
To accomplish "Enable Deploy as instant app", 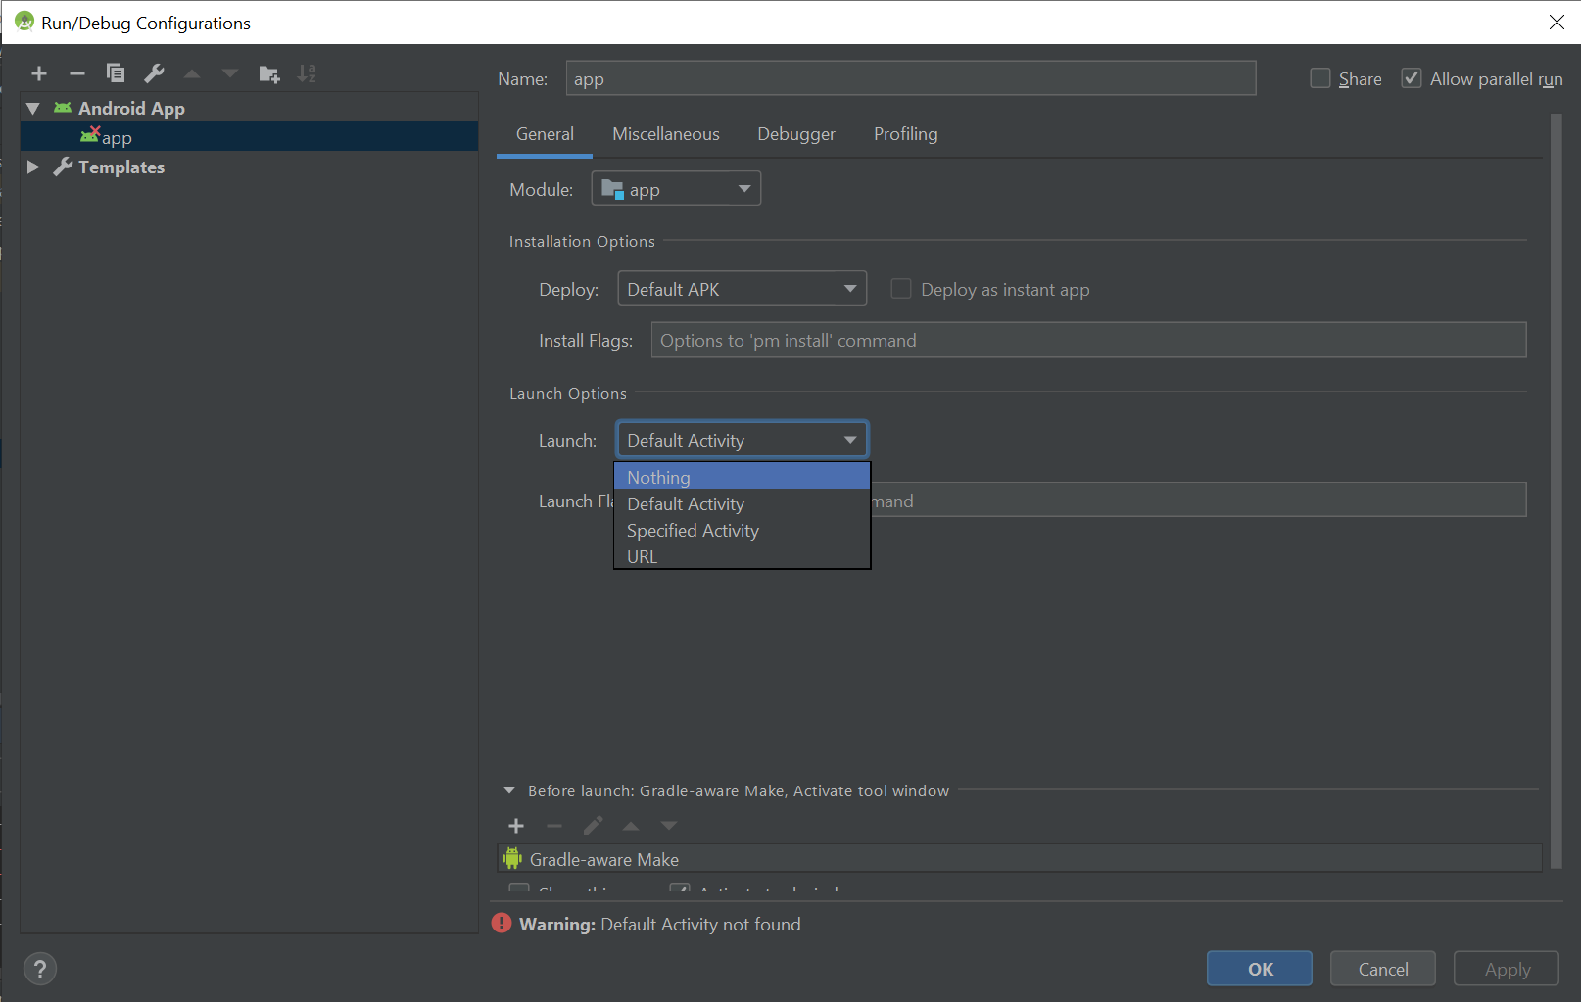I will 900,288.
